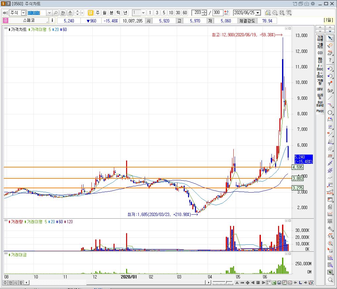Image resolution: width=337 pixels, height=289 pixels.
Task: Click the 현 tab at bottom left
Action: pos(11,283)
